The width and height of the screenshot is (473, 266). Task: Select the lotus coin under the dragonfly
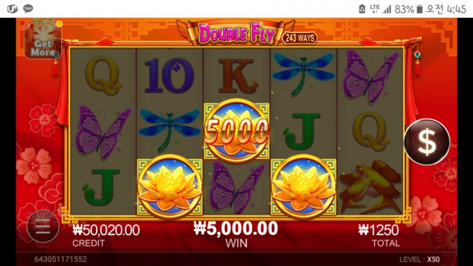[169, 186]
